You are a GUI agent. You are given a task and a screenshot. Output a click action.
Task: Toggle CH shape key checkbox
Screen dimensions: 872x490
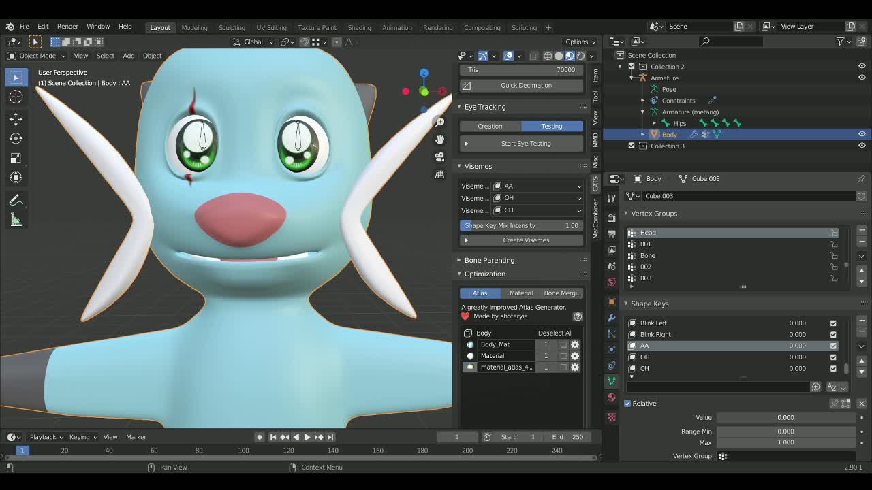[x=833, y=368]
